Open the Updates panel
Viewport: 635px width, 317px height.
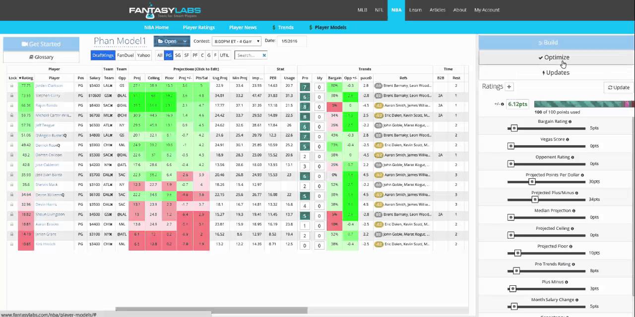click(x=556, y=72)
